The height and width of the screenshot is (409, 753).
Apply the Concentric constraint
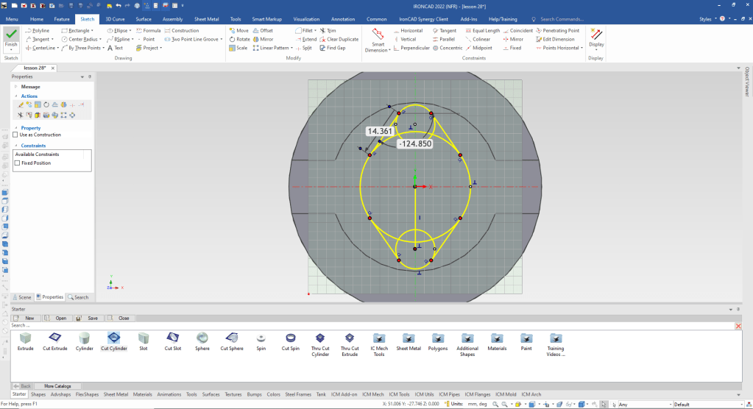(x=450, y=48)
